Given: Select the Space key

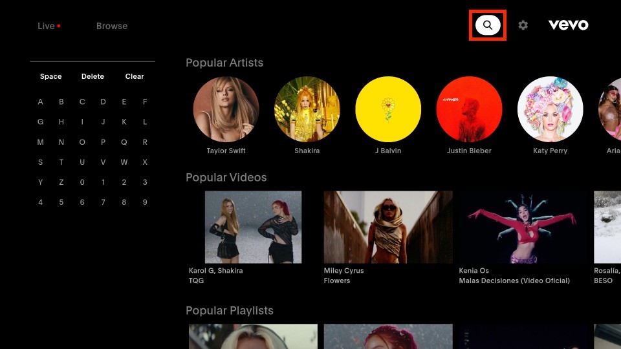Looking at the screenshot, I should coord(50,76).
